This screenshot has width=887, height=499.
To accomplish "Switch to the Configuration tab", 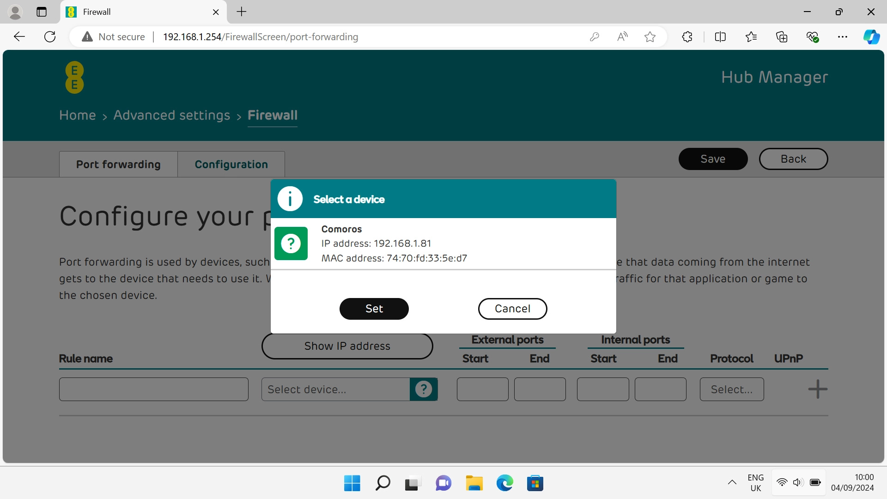I will (231, 164).
